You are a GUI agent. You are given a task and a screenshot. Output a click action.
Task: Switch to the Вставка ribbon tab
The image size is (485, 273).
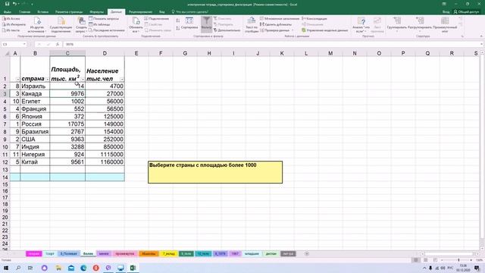click(42, 12)
